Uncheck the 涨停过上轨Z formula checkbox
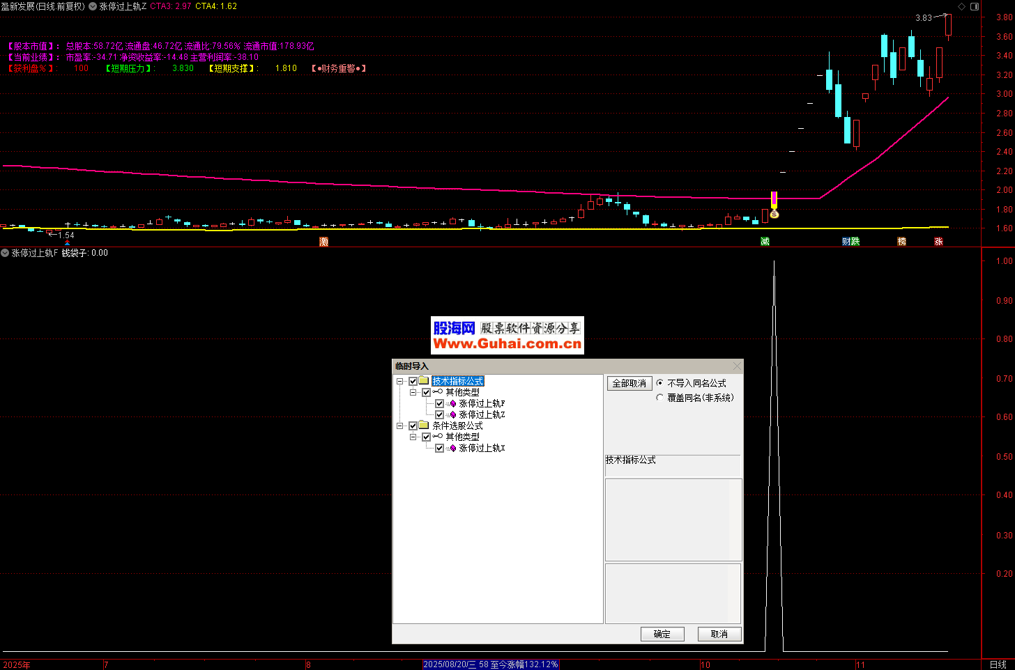The width and height of the screenshot is (1015, 670). coord(439,415)
